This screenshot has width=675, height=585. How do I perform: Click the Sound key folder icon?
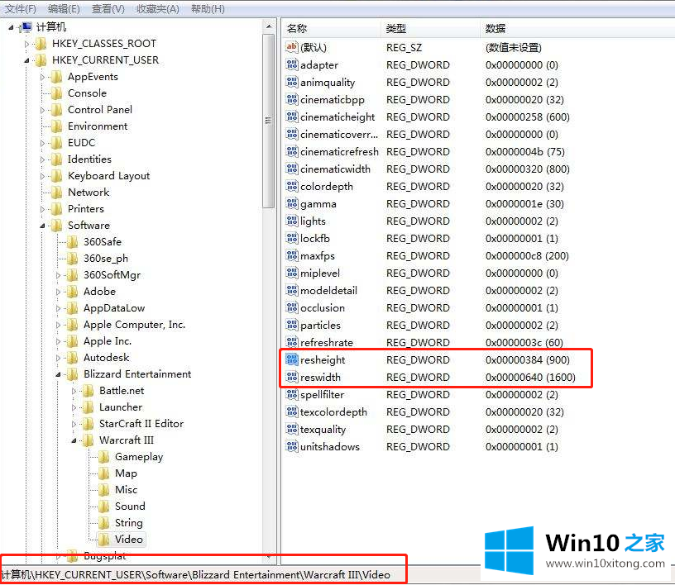point(103,507)
